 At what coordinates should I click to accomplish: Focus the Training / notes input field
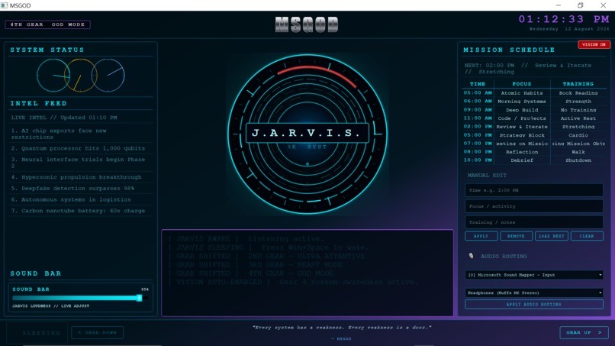click(x=534, y=222)
